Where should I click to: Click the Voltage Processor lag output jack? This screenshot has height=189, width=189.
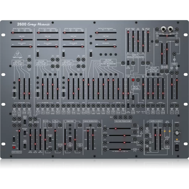click(141, 149)
